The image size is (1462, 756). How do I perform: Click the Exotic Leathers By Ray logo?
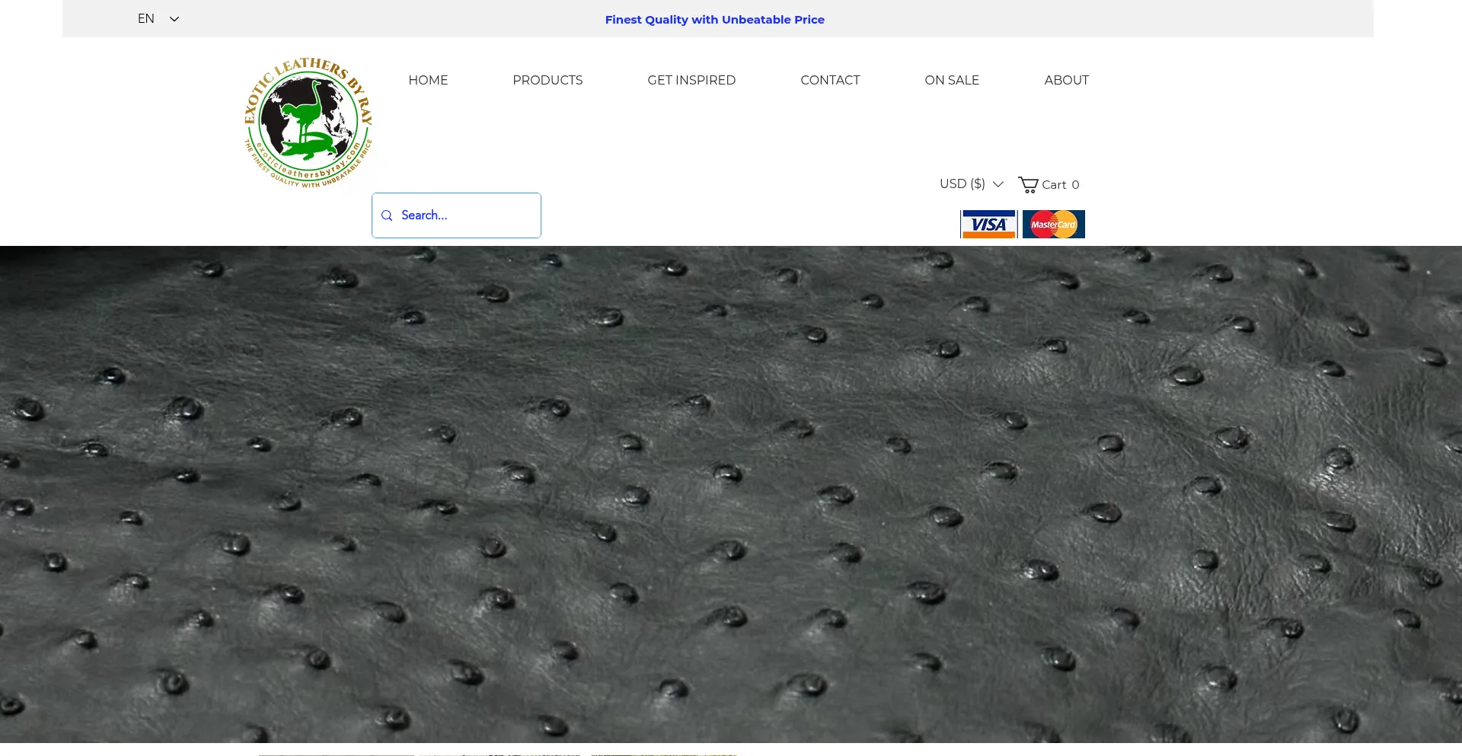[308, 122]
